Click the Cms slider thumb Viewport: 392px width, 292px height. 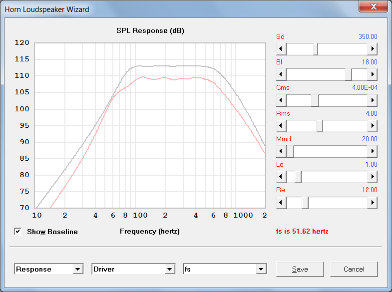(315, 100)
